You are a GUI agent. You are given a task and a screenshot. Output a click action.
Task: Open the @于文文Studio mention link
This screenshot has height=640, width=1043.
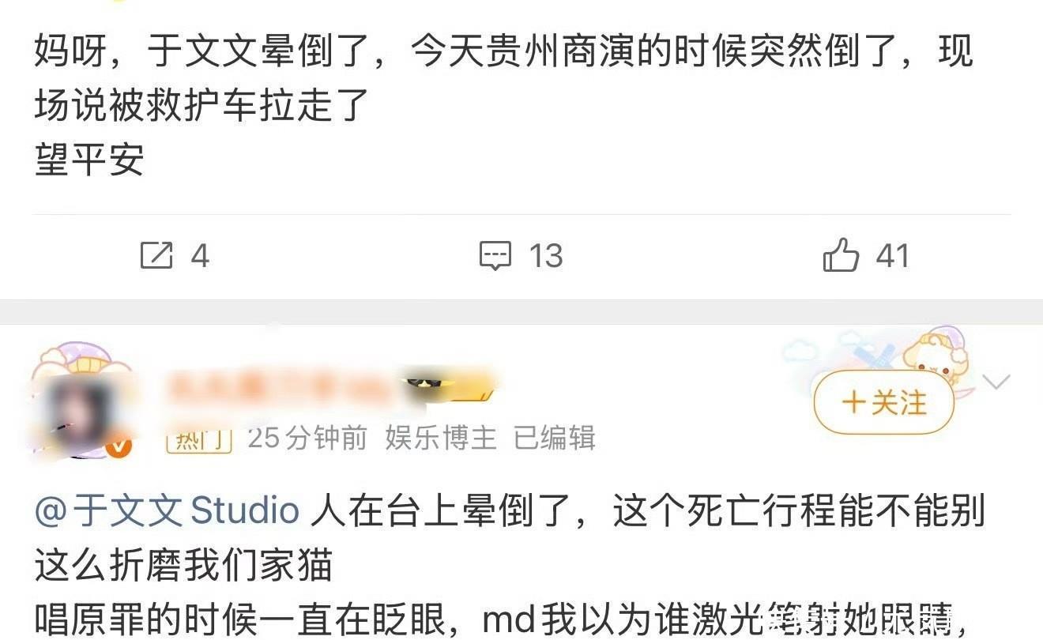click(167, 511)
